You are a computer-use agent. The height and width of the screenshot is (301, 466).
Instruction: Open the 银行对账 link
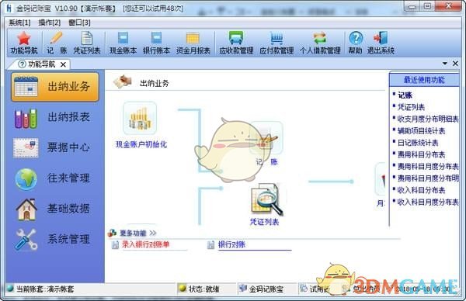[x=231, y=244]
